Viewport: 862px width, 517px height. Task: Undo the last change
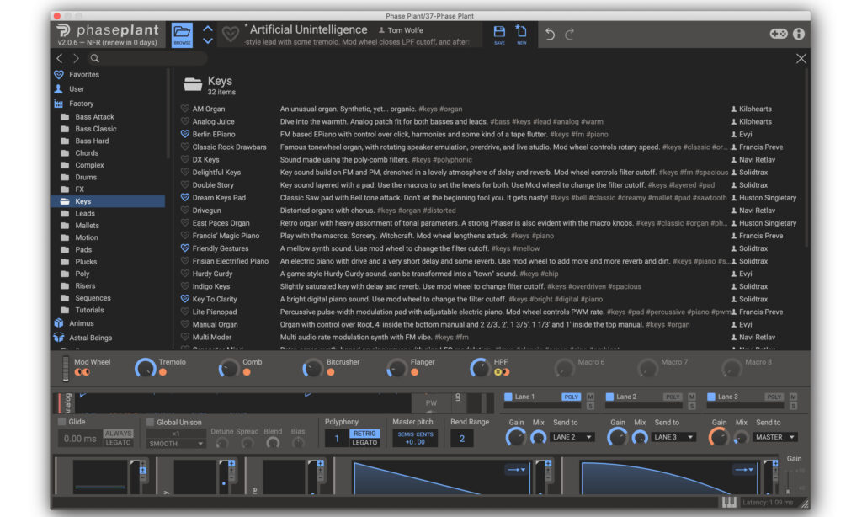point(550,34)
